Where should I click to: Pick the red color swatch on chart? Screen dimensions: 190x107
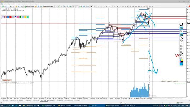(x=10, y=17)
